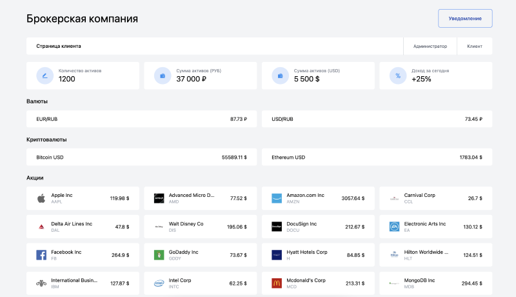The image size is (516, 297).
Task: Open the Walt Disney Co stock card
Action: tap(201, 227)
